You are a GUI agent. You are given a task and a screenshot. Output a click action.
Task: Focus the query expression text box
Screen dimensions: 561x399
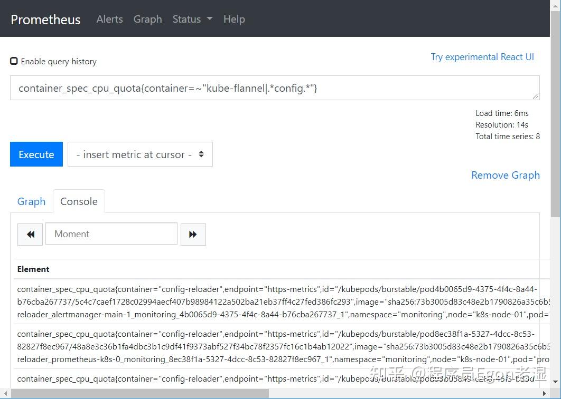[x=275, y=88]
